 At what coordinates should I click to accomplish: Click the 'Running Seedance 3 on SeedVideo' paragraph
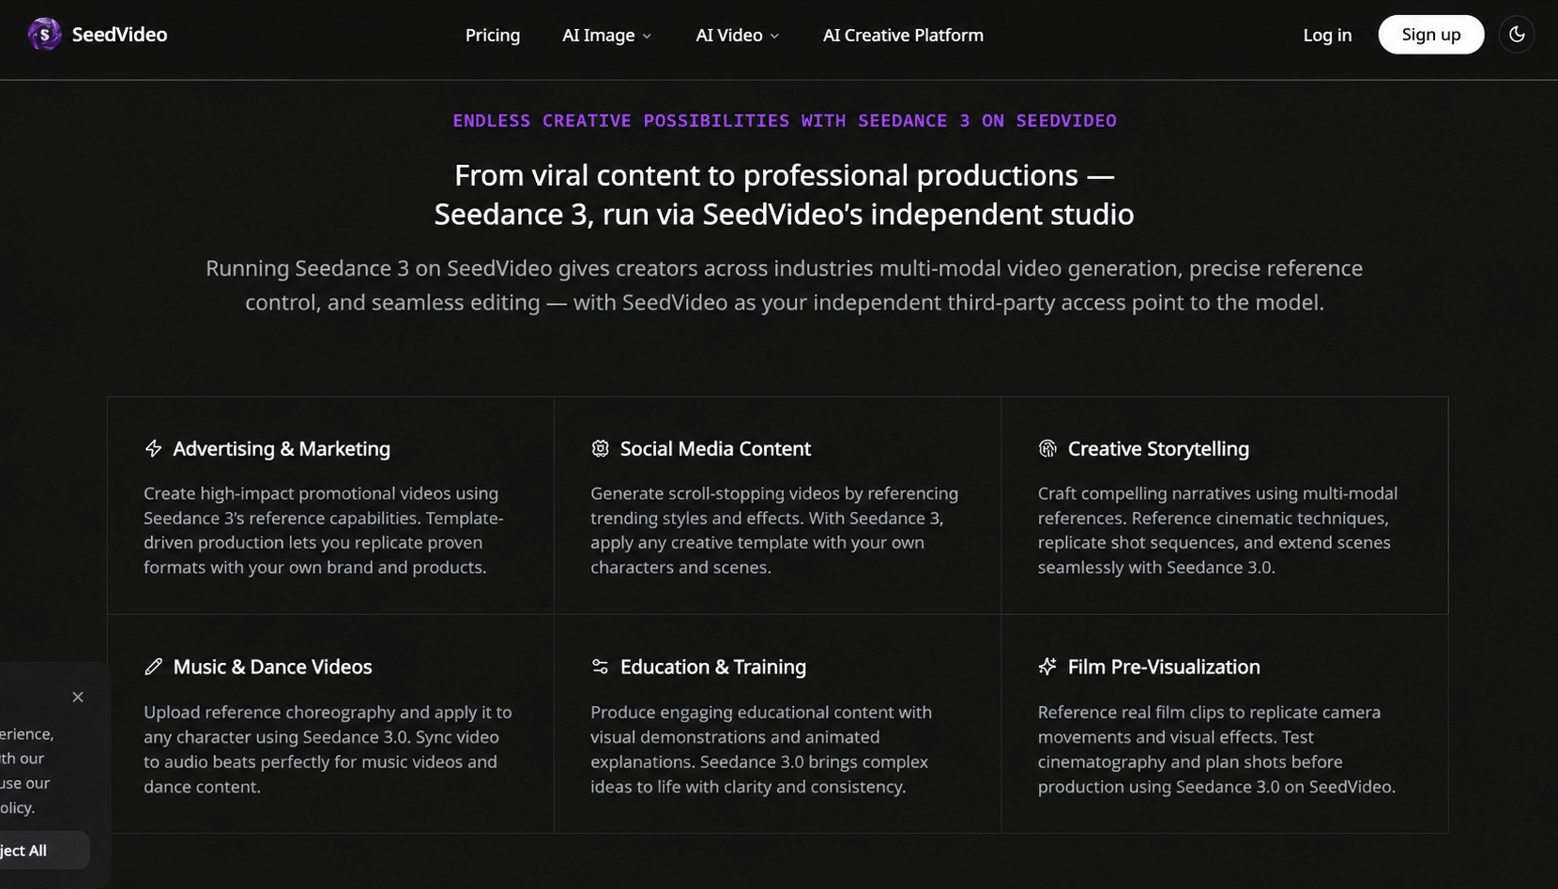(785, 285)
